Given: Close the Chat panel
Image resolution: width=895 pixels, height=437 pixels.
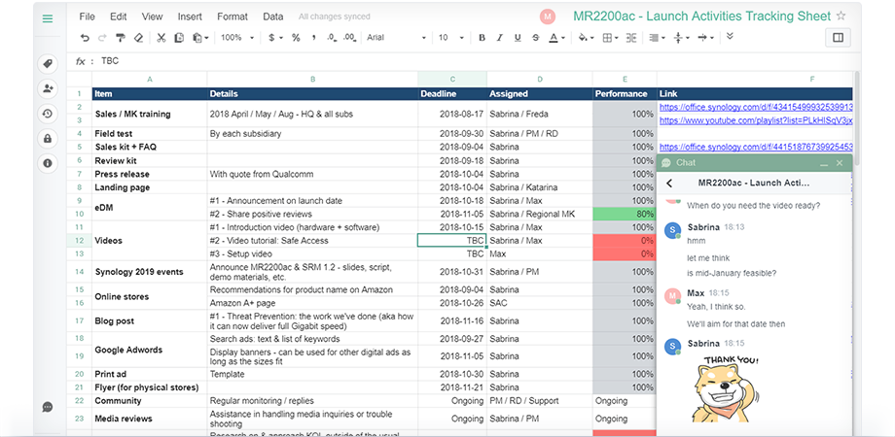Looking at the screenshot, I should click(839, 163).
